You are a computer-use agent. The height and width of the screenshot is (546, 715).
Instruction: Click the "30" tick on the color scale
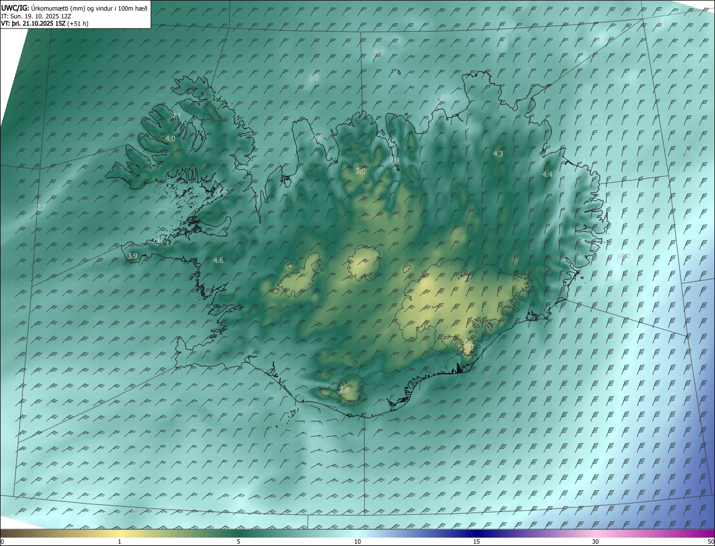595,542
